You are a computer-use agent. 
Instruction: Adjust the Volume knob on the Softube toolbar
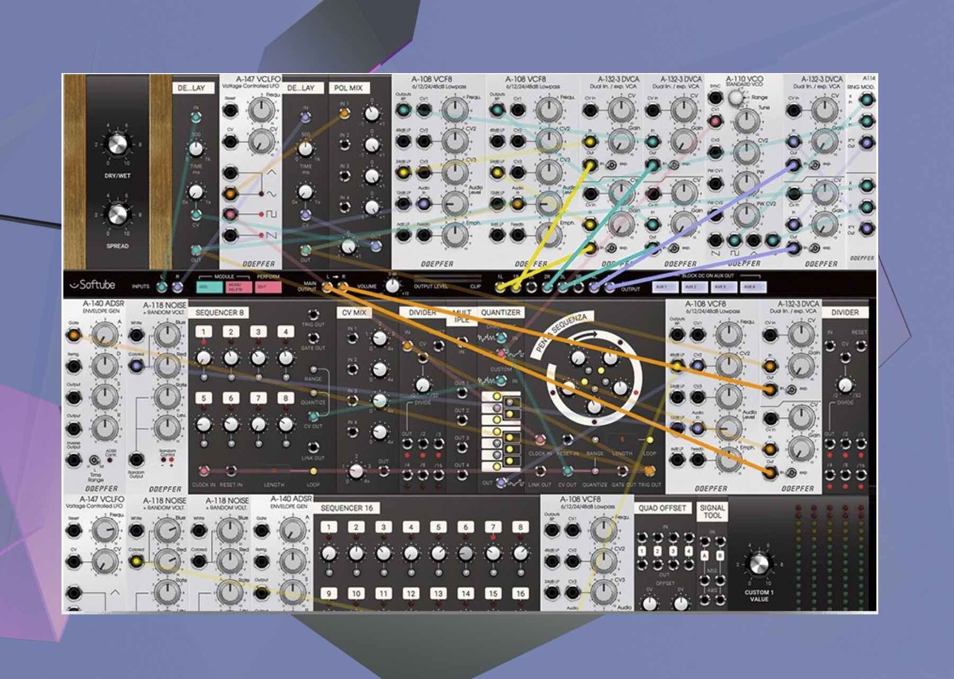pyautogui.click(x=393, y=285)
